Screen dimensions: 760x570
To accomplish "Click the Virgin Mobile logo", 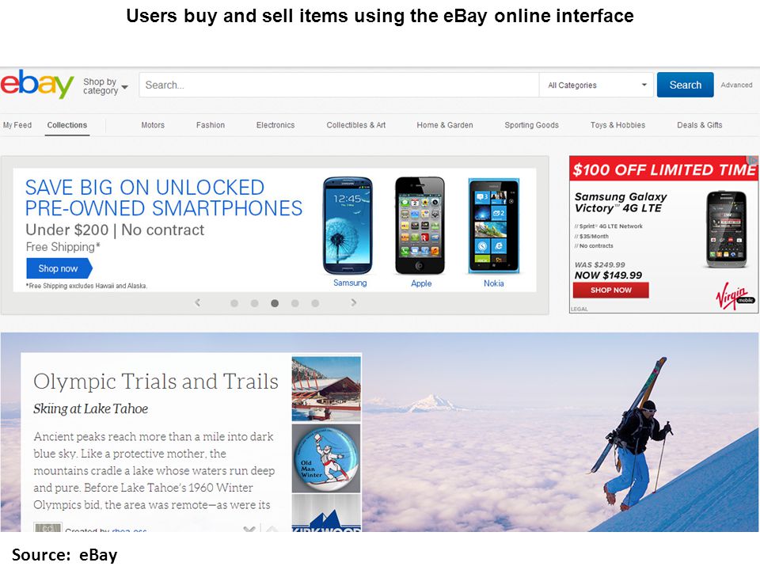I will (x=735, y=295).
